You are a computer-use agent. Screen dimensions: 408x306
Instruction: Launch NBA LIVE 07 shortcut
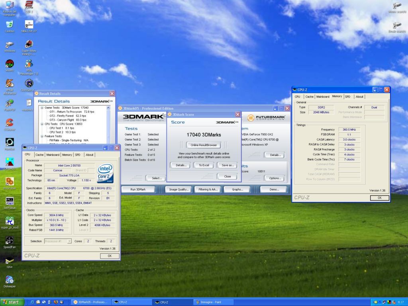coord(29,27)
